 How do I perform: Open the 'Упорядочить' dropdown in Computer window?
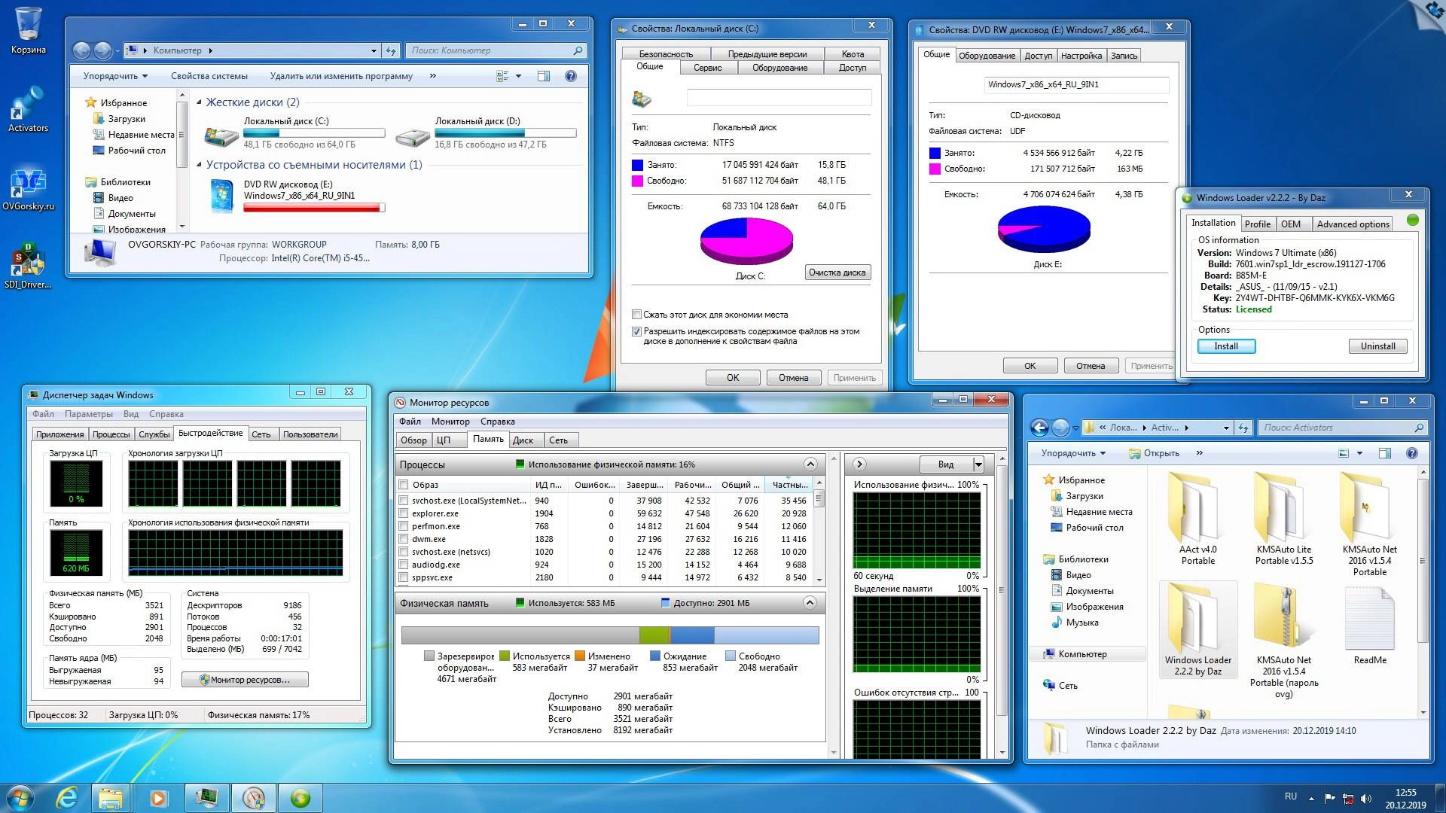114,75
